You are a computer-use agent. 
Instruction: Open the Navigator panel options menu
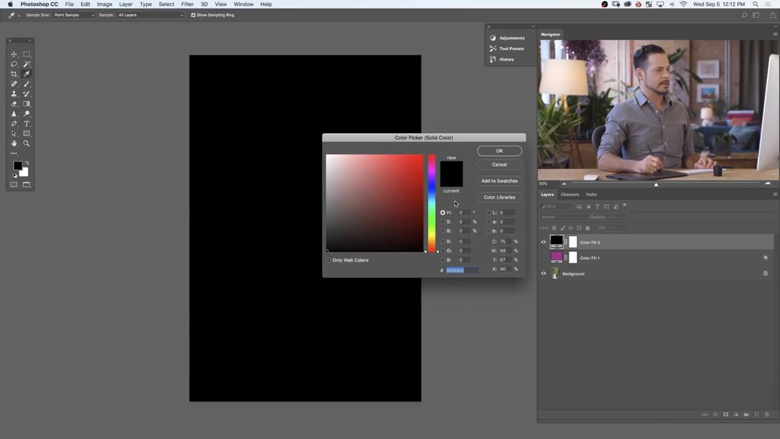775,34
